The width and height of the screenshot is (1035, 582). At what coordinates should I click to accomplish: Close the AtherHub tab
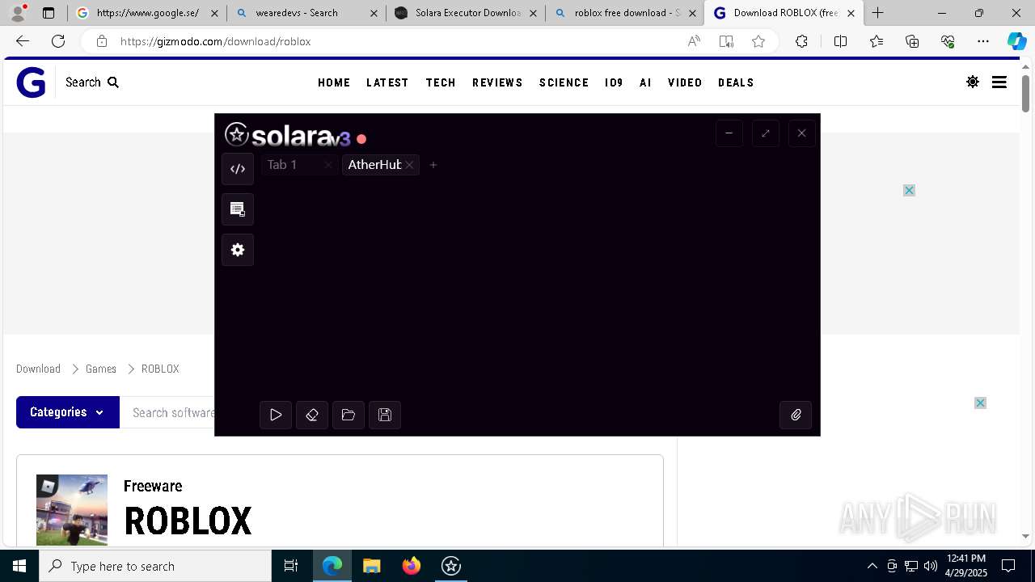410,165
